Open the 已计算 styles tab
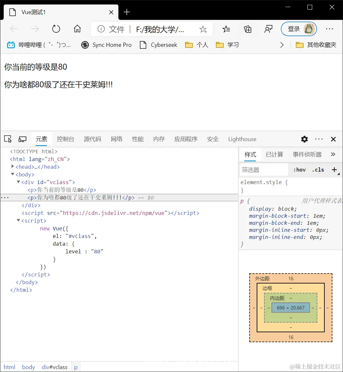 (274, 154)
